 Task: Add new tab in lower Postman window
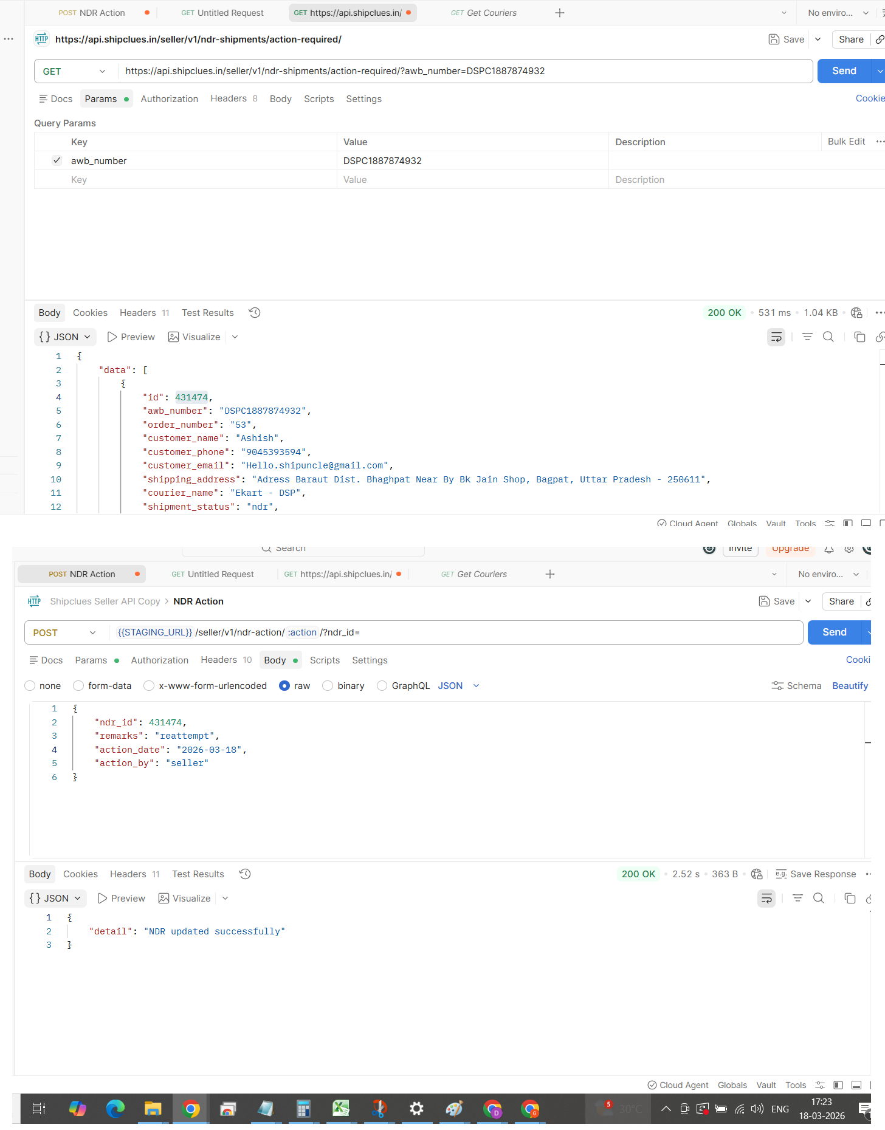(550, 574)
